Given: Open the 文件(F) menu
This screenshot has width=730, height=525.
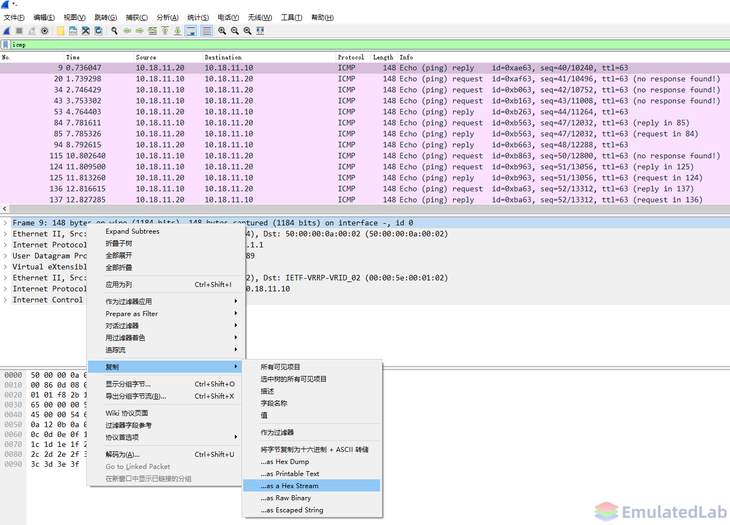Looking at the screenshot, I should pos(14,18).
